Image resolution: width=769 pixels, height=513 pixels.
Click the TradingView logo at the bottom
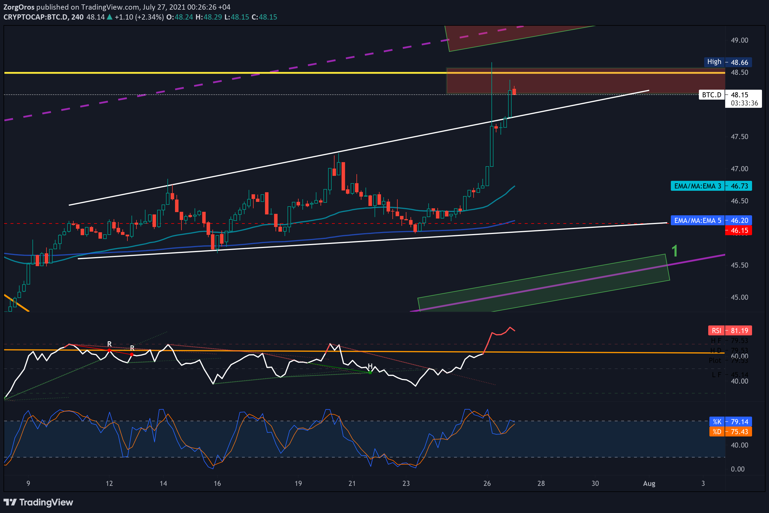(x=38, y=502)
